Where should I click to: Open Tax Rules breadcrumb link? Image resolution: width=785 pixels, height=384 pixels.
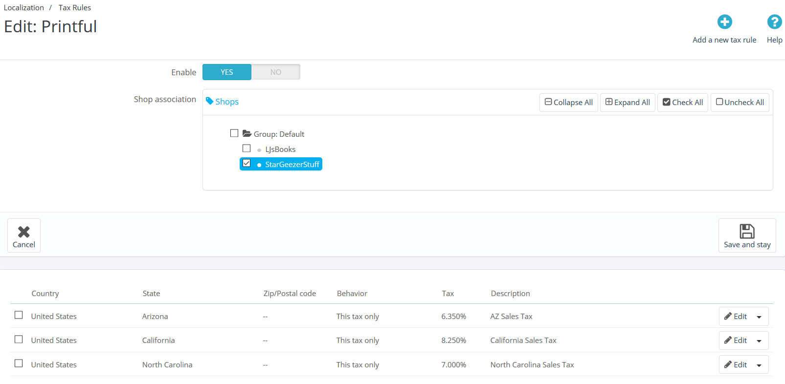pos(75,8)
